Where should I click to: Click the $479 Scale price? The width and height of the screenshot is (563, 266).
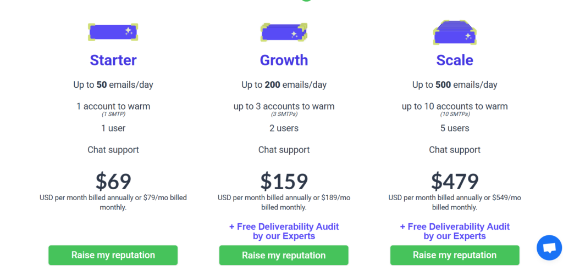pos(455,182)
